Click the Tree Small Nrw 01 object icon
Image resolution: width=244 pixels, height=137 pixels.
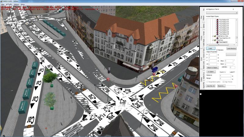point(217,38)
